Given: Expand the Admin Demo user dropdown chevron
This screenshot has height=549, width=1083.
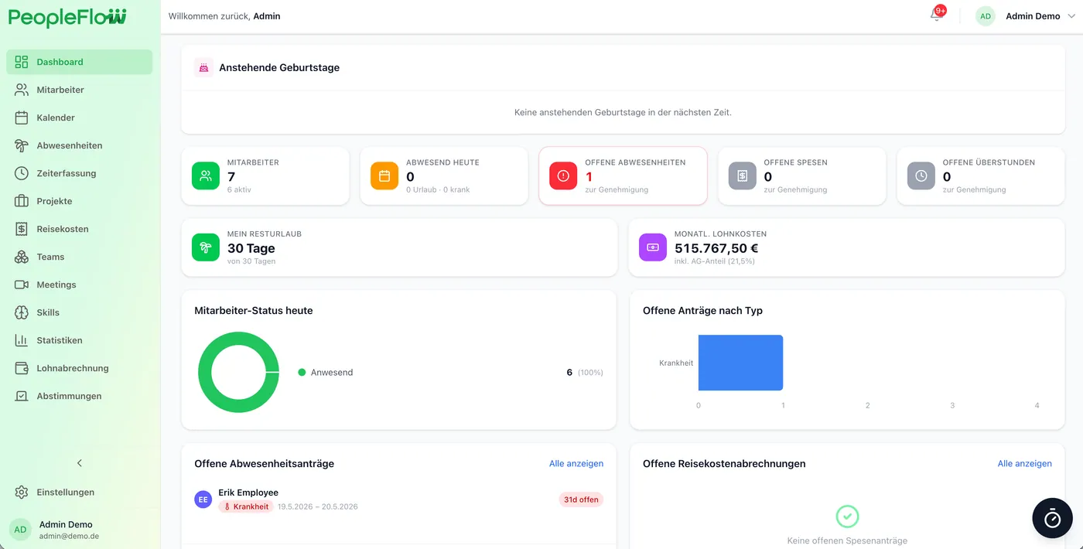Looking at the screenshot, I should (x=1071, y=16).
